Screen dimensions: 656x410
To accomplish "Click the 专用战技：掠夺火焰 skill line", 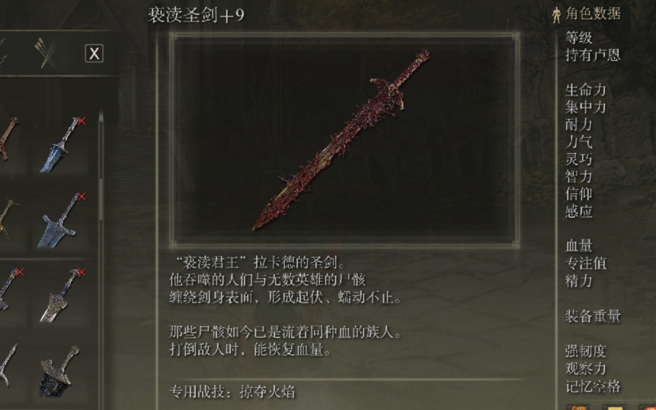I will click(232, 392).
